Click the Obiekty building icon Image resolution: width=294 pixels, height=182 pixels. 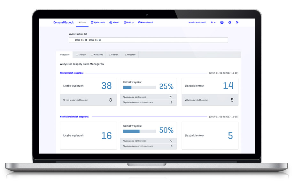pyautogui.click(x=125, y=23)
